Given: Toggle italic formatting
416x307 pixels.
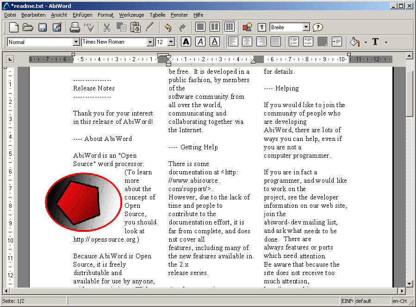Looking at the screenshot, I should pyautogui.click(x=200, y=42).
